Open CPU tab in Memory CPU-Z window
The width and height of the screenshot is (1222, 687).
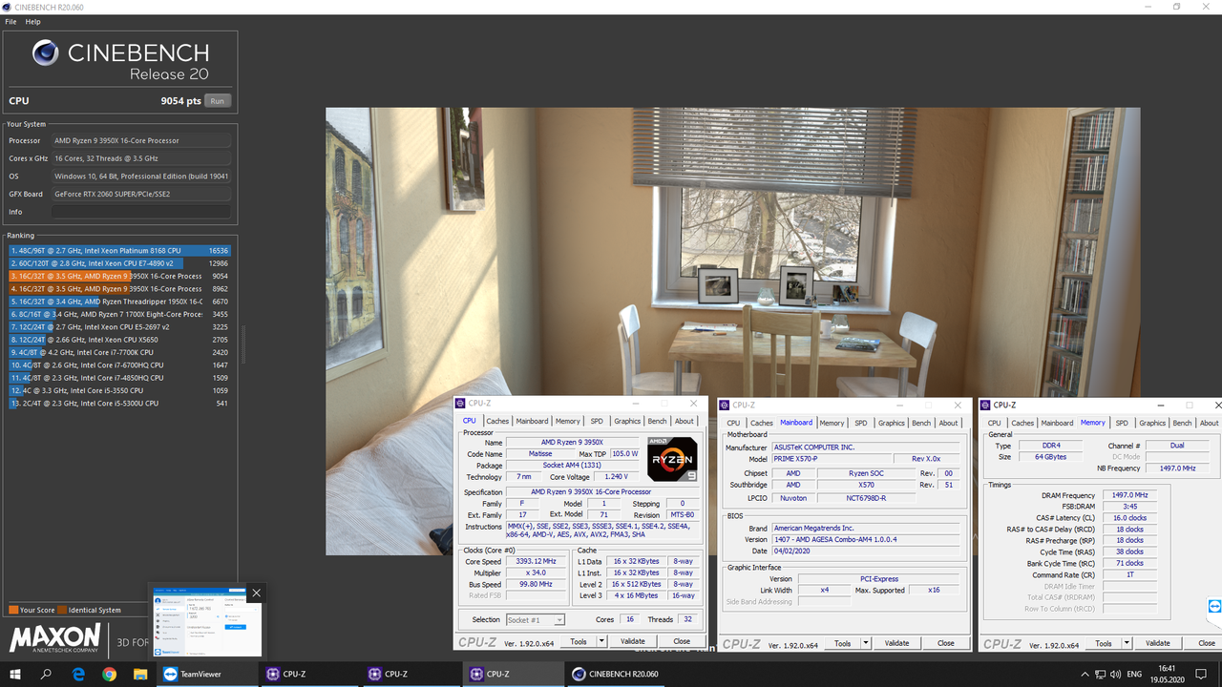[994, 423]
